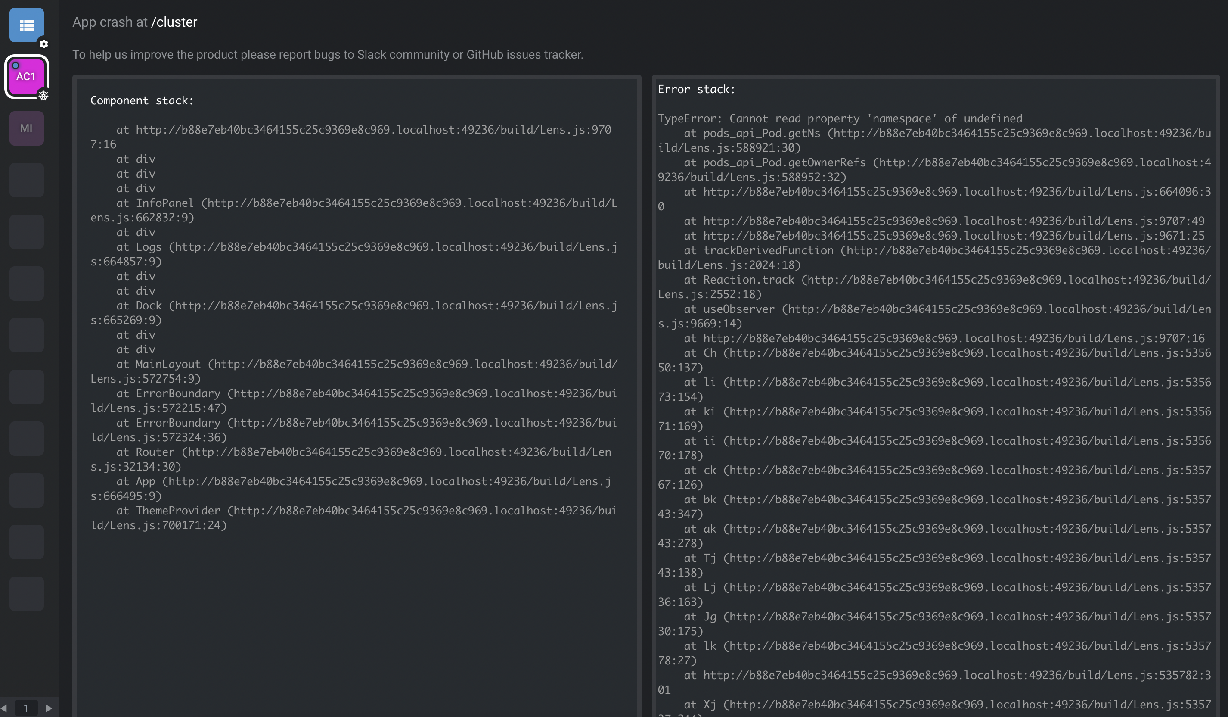Viewport: 1228px width, 717px height.
Task: Click the 'Error stack:' heading
Action: tap(696, 89)
